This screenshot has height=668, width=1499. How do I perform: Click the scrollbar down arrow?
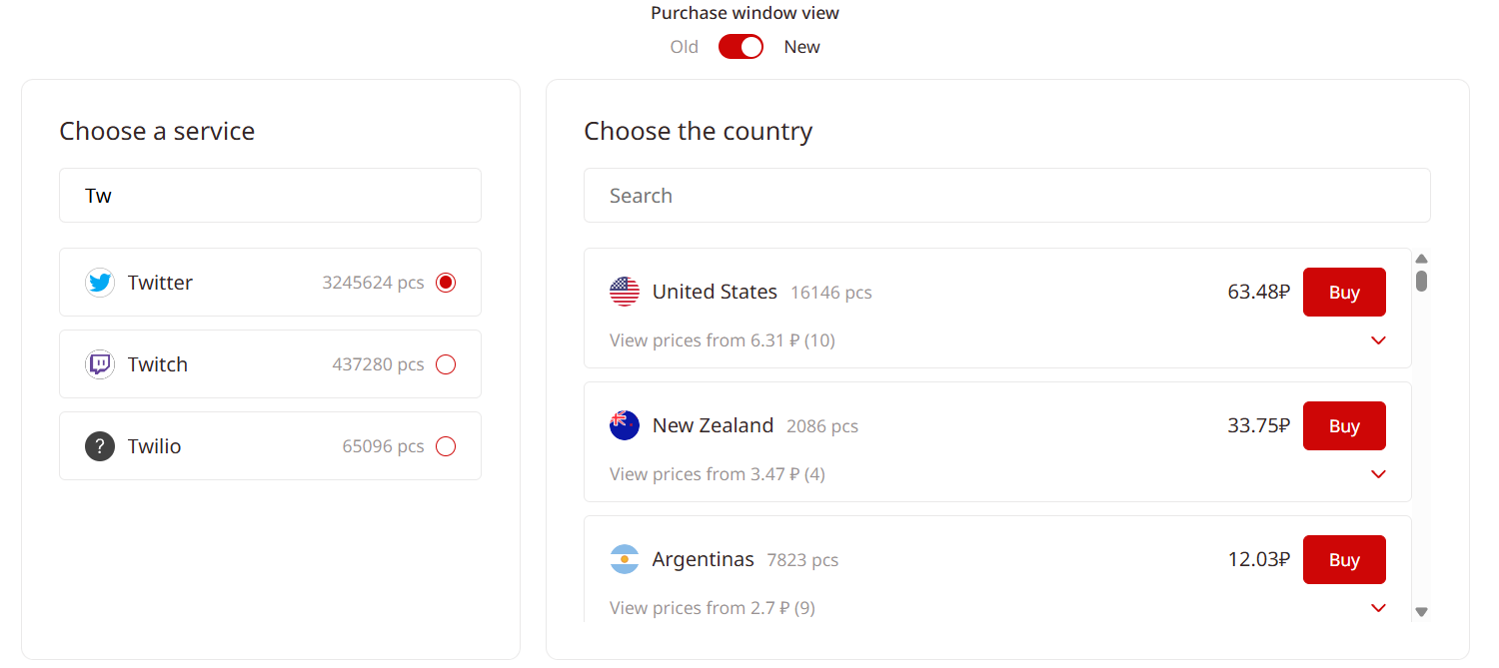coord(1422,612)
